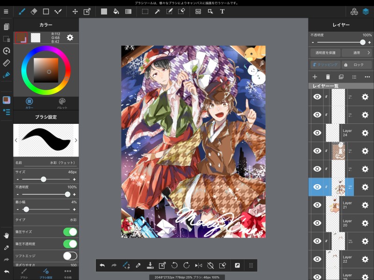Click the 透明度を保護 button

(325, 53)
